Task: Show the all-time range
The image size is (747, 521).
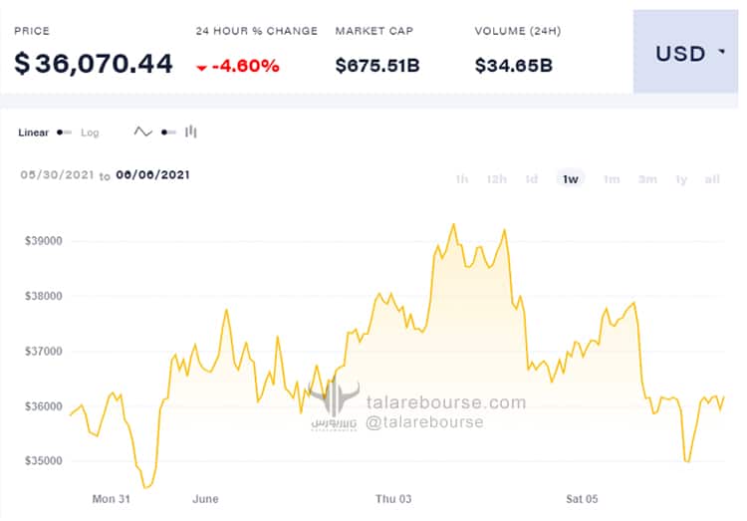Action: click(x=712, y=179)
